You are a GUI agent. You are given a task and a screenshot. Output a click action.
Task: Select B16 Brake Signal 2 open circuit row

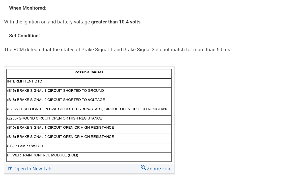pos(61,137)
